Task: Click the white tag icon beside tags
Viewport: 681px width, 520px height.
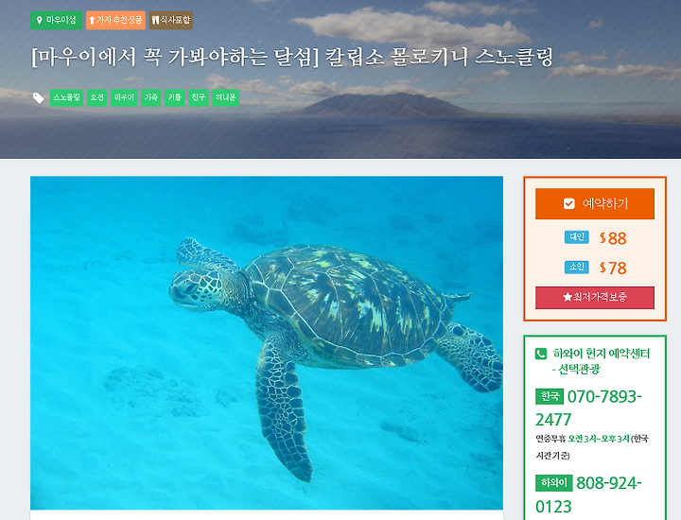Action: (x=38, y=98)
